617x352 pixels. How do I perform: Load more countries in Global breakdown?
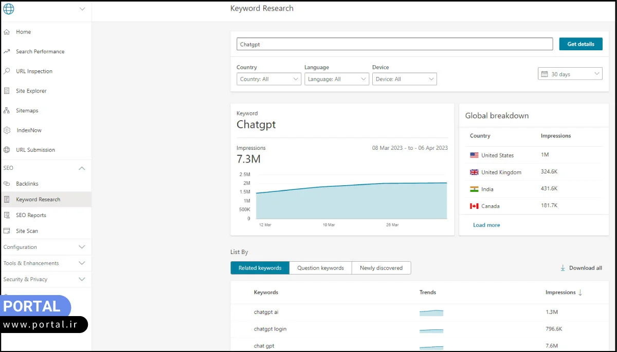[x=486, y=225]
